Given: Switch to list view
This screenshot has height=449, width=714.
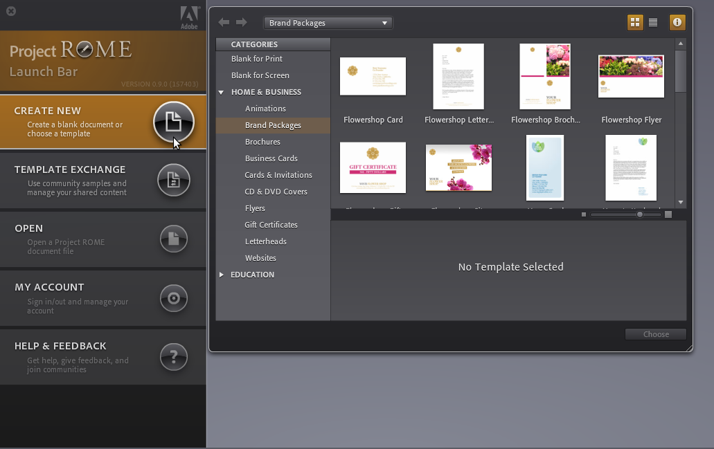Looking at the screenshot, I should tap(653, 22).
